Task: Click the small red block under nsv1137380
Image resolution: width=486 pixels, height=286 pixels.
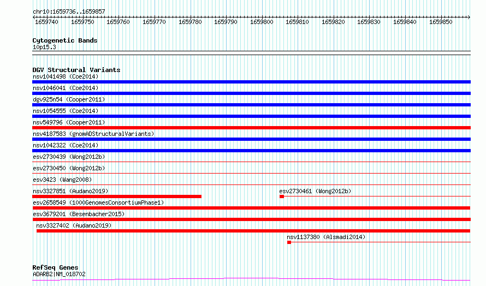Action: click(289, 242)
